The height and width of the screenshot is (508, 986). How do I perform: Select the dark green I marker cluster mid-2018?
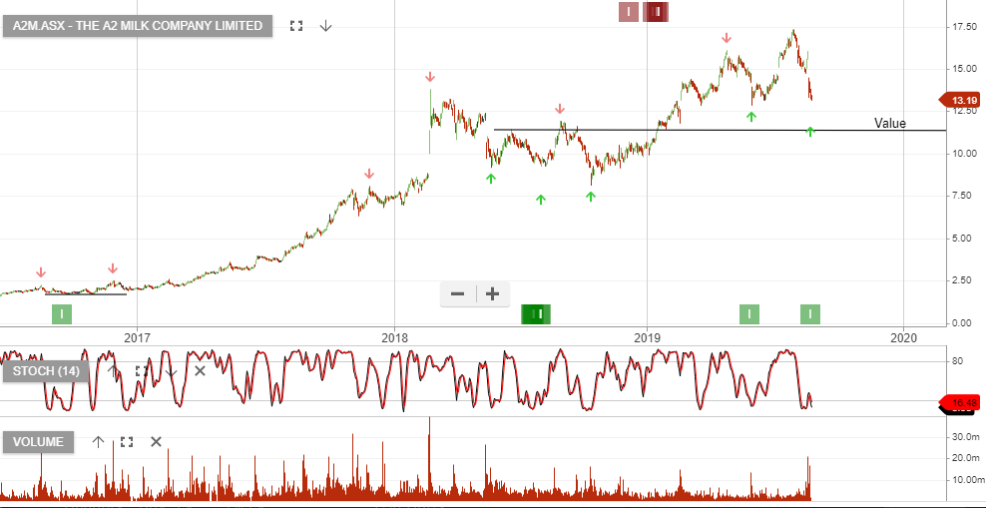(x=536, y=313)
